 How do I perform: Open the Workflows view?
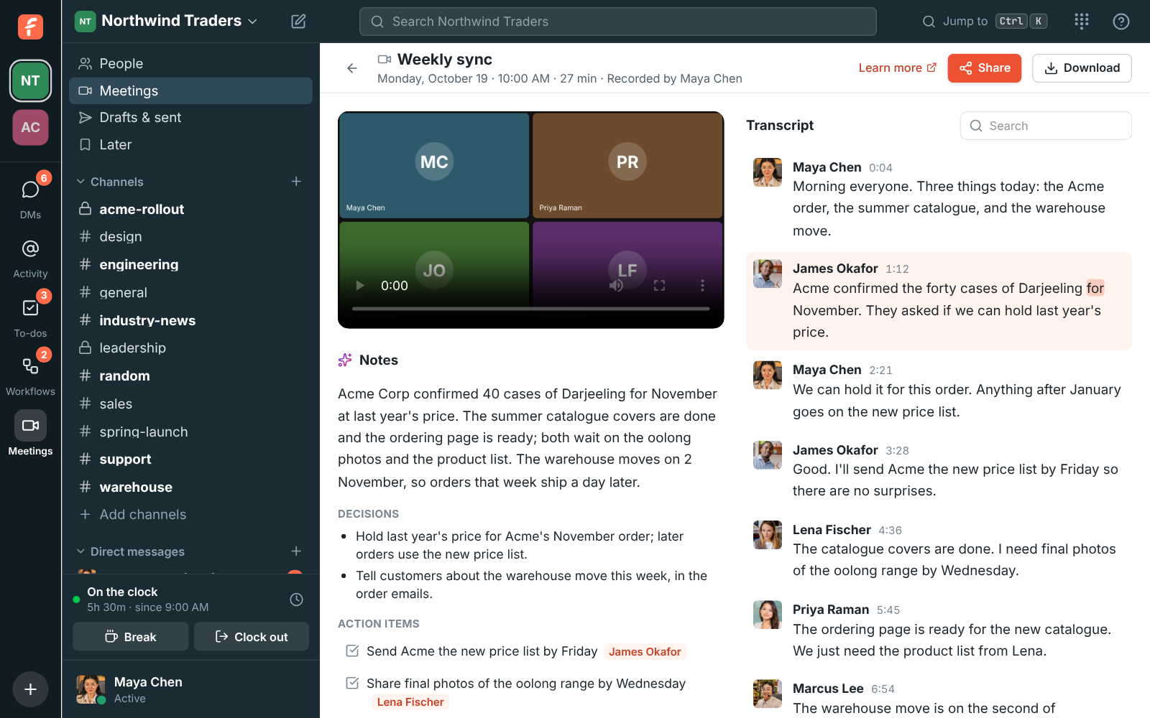coord(30,376)
